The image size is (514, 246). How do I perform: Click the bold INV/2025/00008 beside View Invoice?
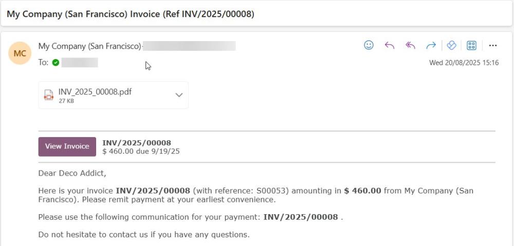click(x=137, y=143)
